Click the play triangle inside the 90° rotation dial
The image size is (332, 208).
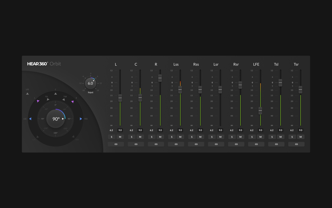63,119
